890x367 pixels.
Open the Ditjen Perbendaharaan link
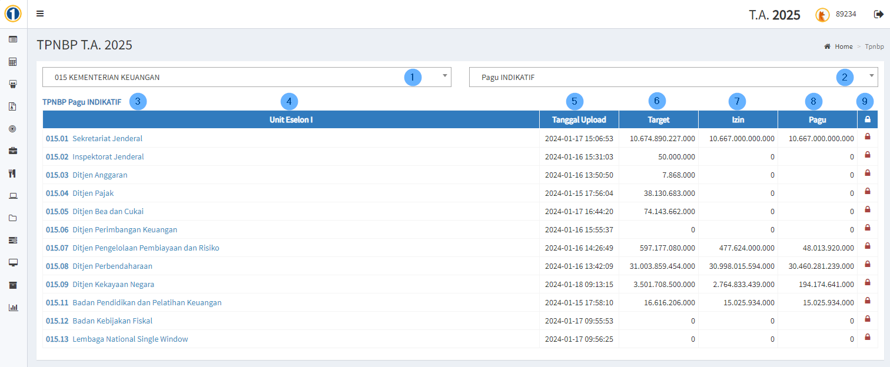[x=112, y=266]
